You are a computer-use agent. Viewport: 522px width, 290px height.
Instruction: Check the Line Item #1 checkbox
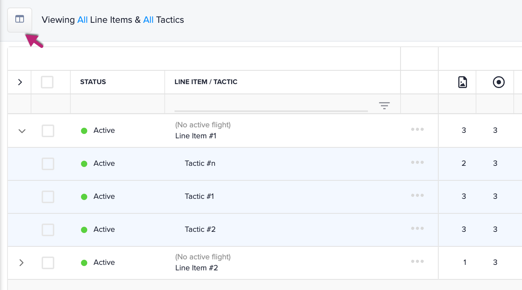click(48, 131)
